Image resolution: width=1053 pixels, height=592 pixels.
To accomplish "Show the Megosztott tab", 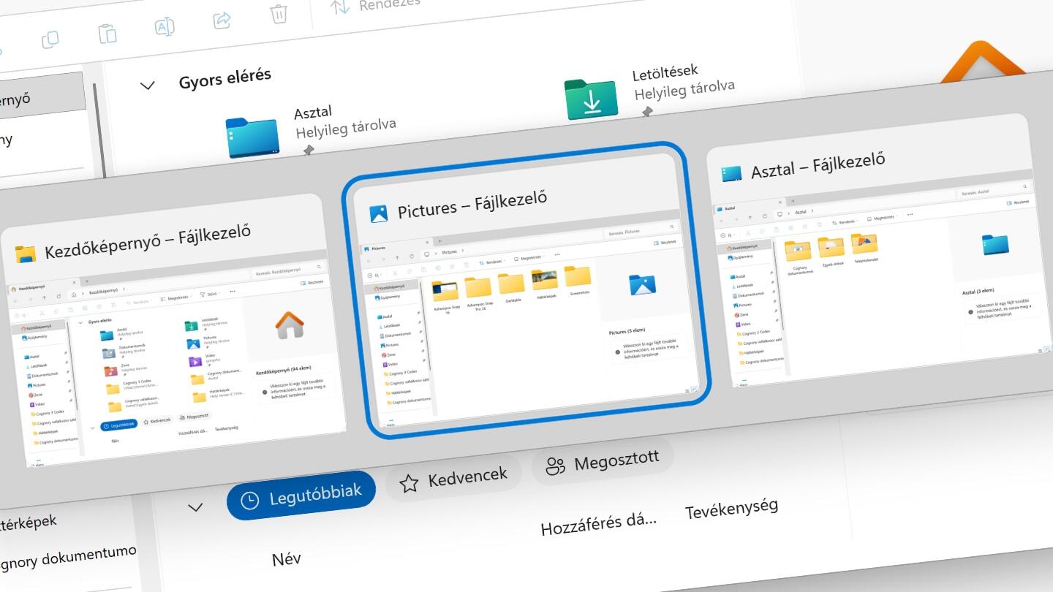I will (x=602, y=460).
